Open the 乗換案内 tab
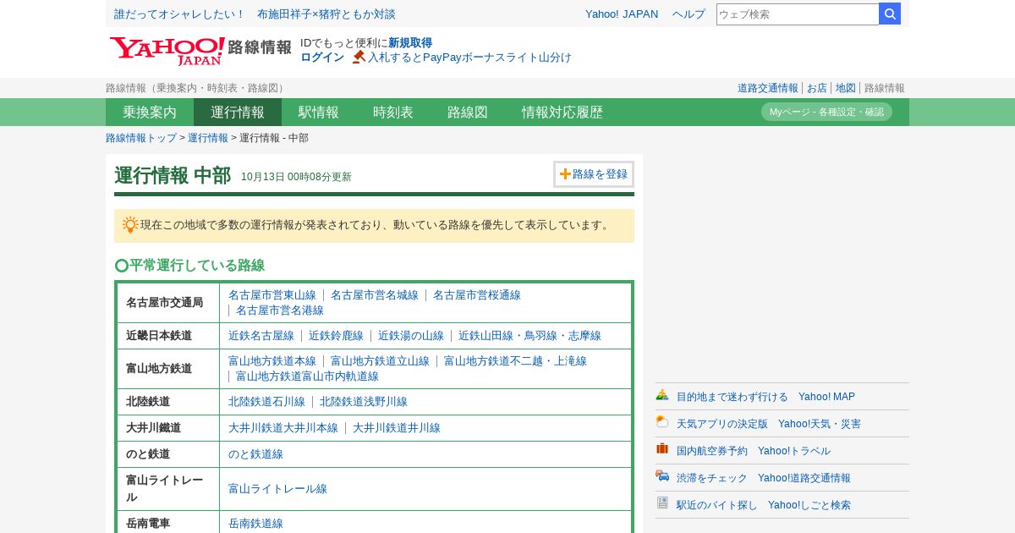The height and width of the screenshot is (533, 1015). tap(150, 112)
